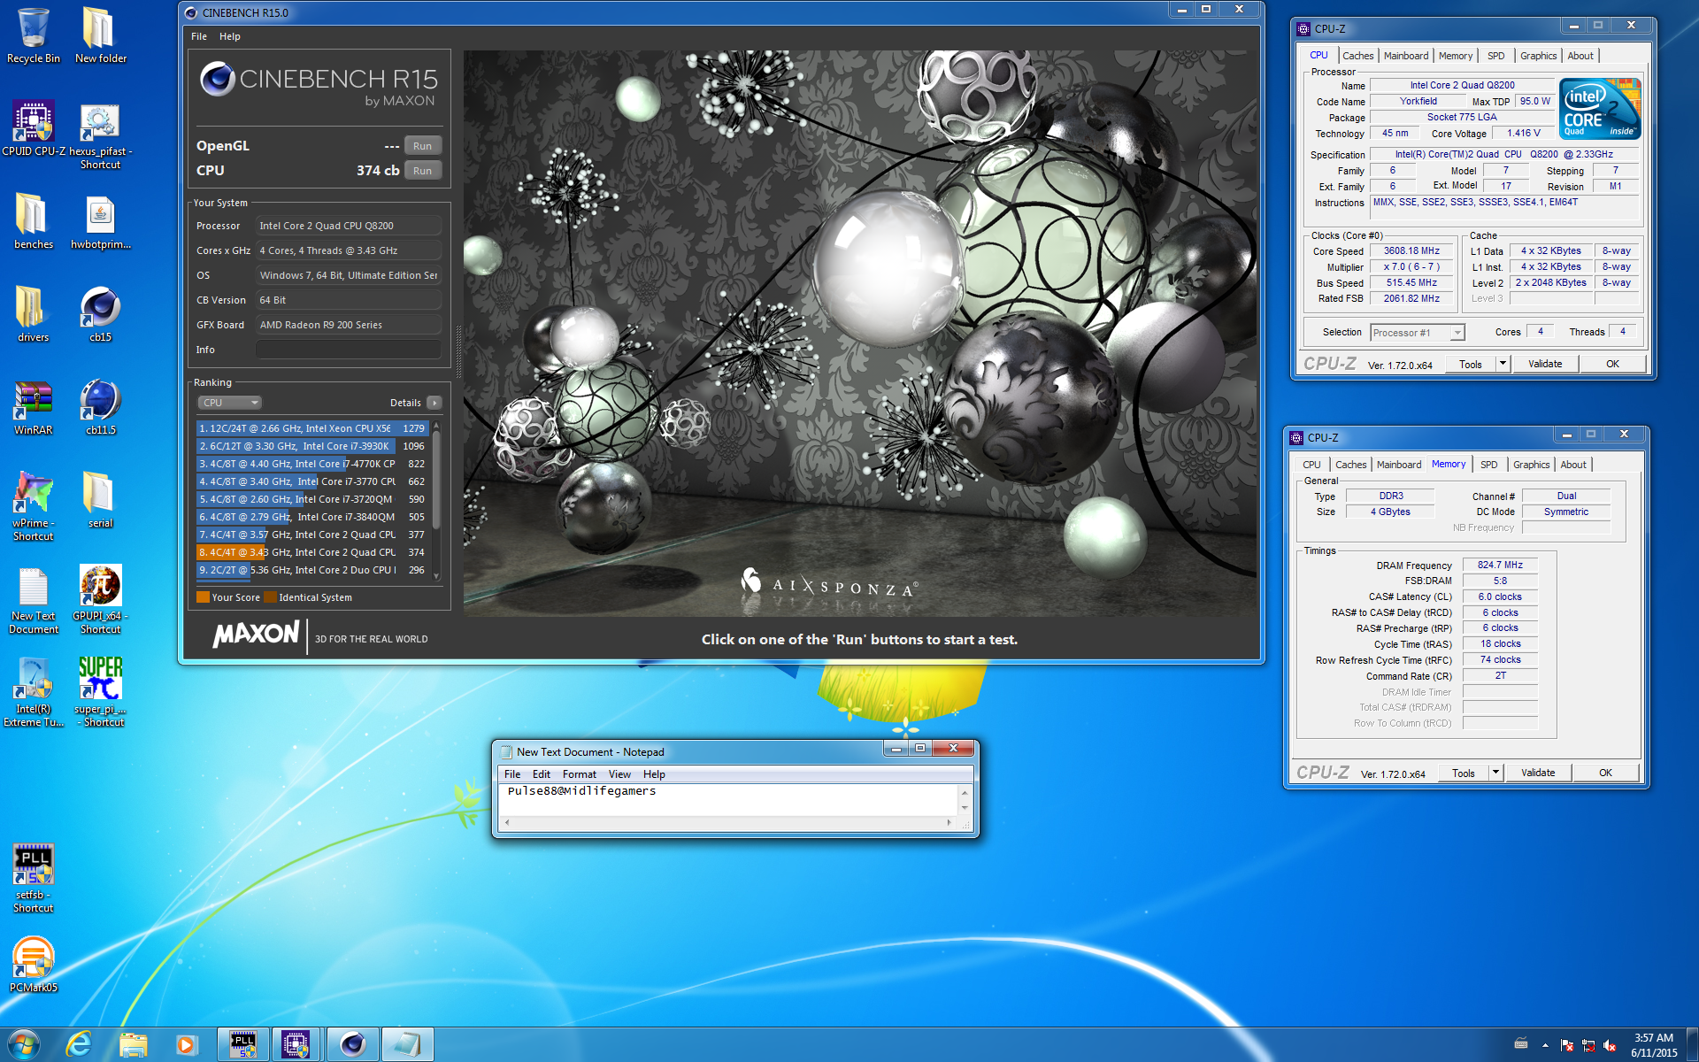
Task: Click the ranking list vertical scrollbar
Action: [x=436, y=501]
